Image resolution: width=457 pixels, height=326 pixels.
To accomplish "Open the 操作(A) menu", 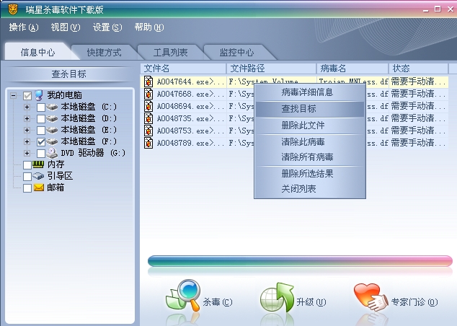I will (x=24, y=27).
